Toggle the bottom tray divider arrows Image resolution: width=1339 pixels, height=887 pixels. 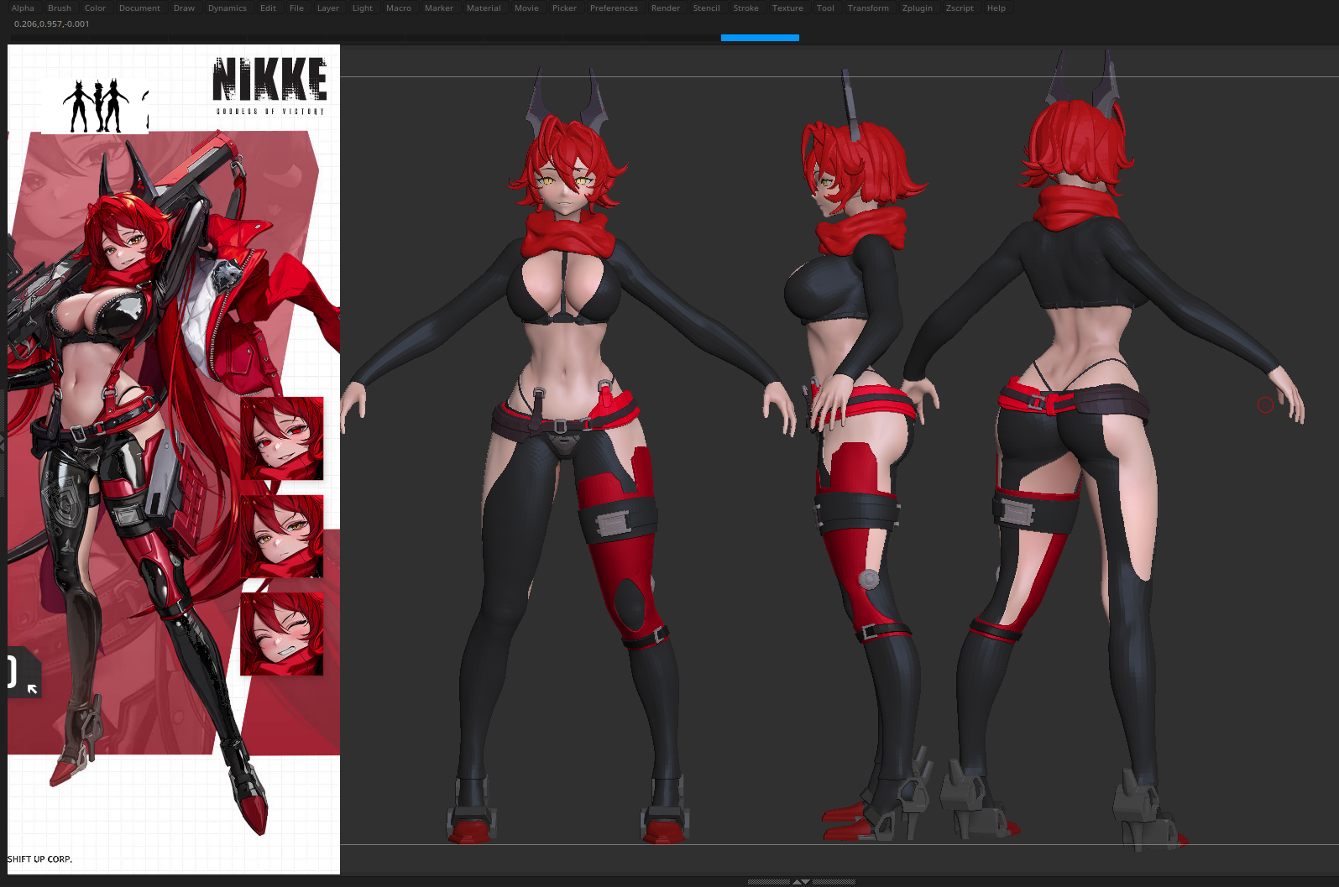tap(802, 882)
